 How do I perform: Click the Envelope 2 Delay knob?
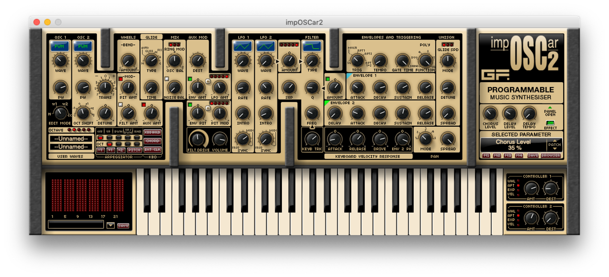tap(334, 113)
